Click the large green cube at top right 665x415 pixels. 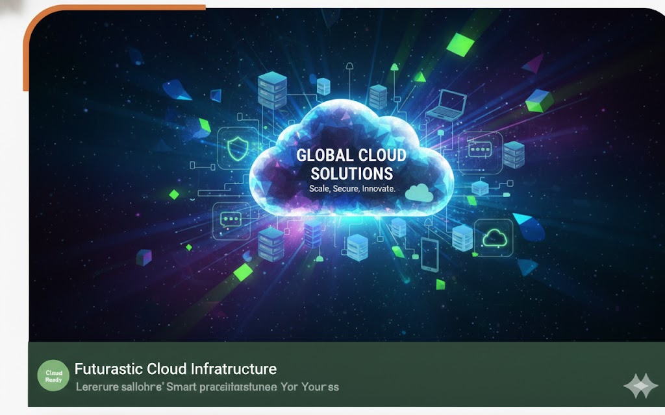[538, 101]
